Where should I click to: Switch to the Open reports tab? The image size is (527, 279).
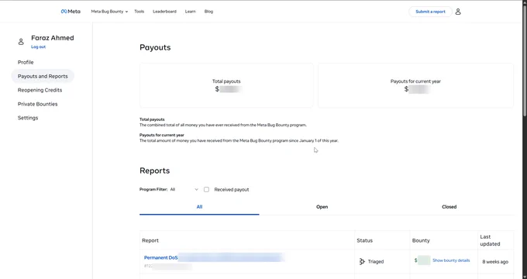[x=322, y=207]
